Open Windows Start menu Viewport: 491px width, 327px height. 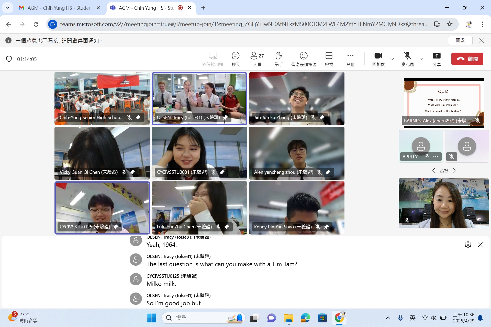tap(152, 318)
